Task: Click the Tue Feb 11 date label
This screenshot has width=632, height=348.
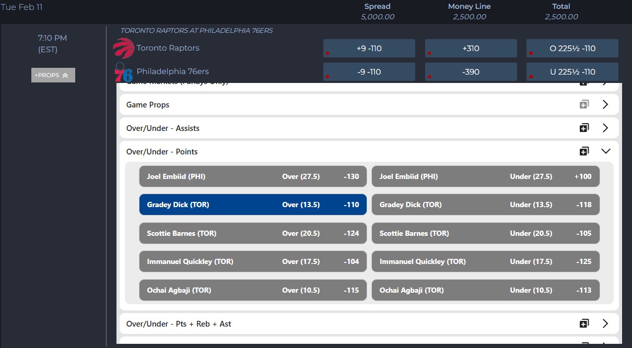Action: [x=22, y=7]
